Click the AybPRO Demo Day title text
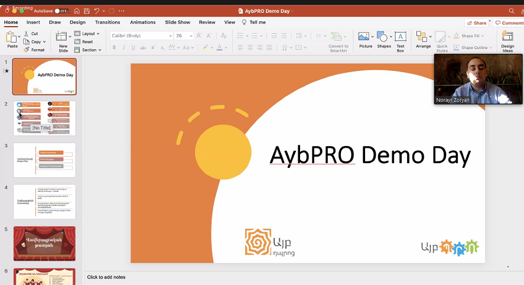 [370, 155]
